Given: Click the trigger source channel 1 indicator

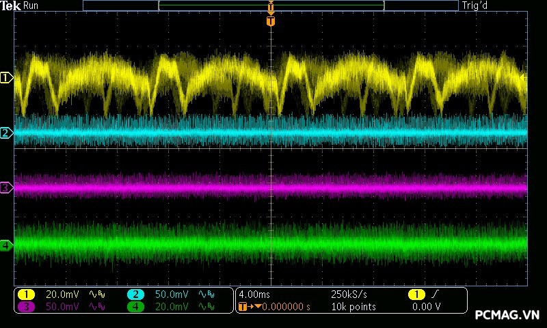Looking at the screenshot, I should pyautogui.click(x=415, y=295).
